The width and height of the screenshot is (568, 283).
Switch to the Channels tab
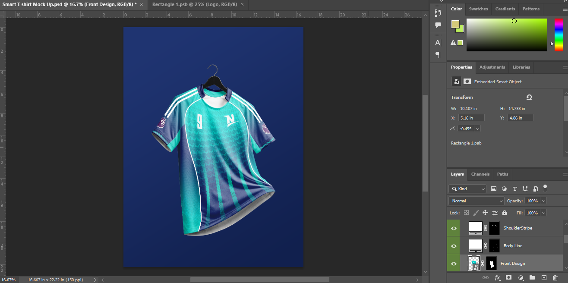[x=480, y=174]
